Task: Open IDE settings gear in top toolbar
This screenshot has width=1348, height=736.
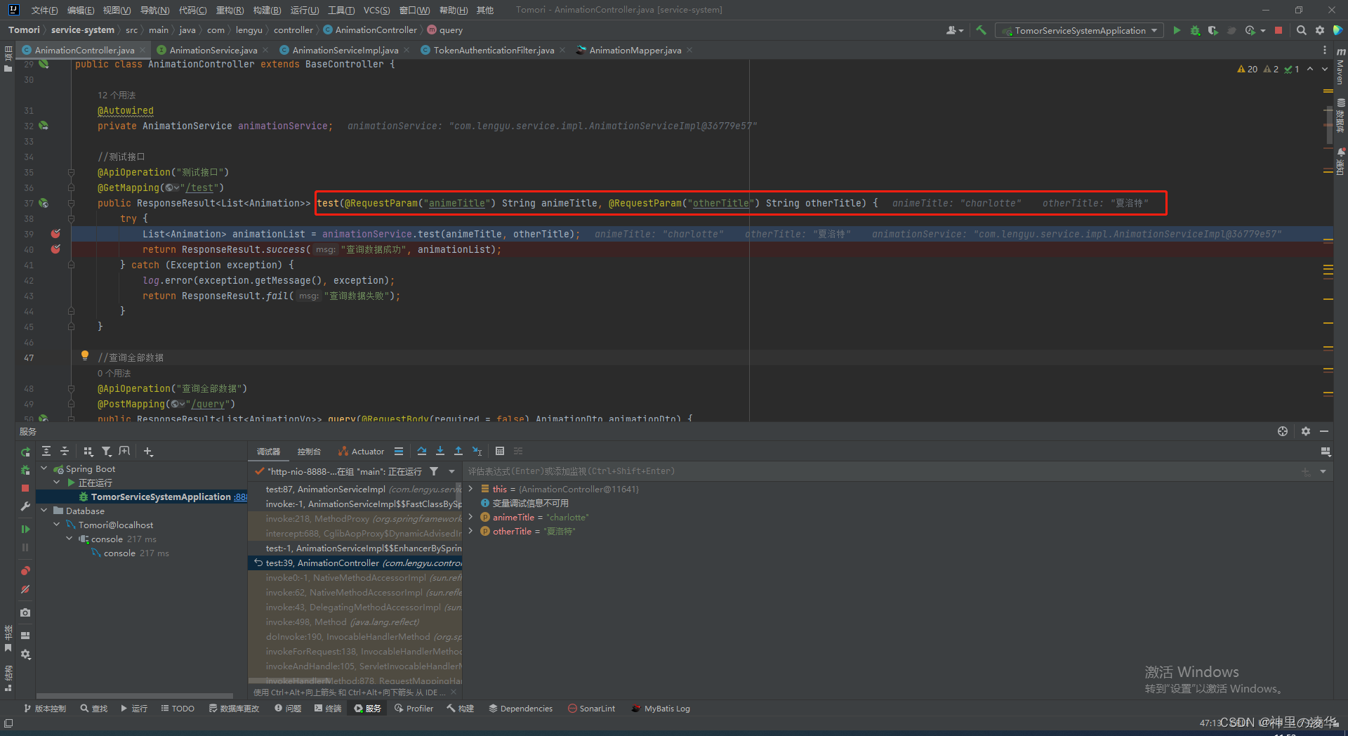Action: [x=1319, y=30]
